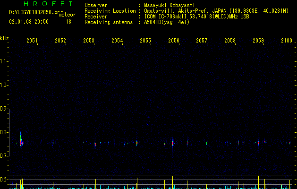Image resolution: width=297 pixels, height=189 pixels.
Task: Click the 2053 time axis label
Action: tap(89, 40)
